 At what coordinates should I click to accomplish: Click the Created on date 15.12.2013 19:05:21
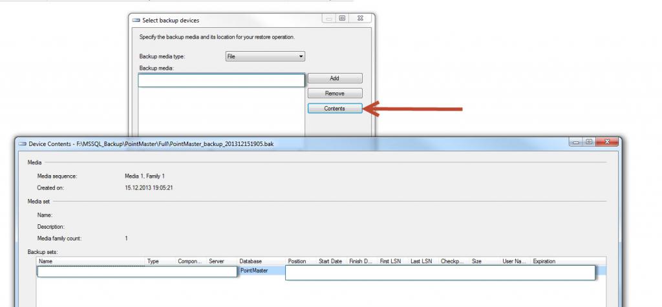149,188
